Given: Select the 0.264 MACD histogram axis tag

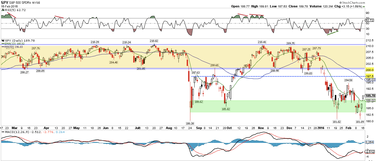Looking at the screenshot, I should pyautogui.click(x=369, y=142).
